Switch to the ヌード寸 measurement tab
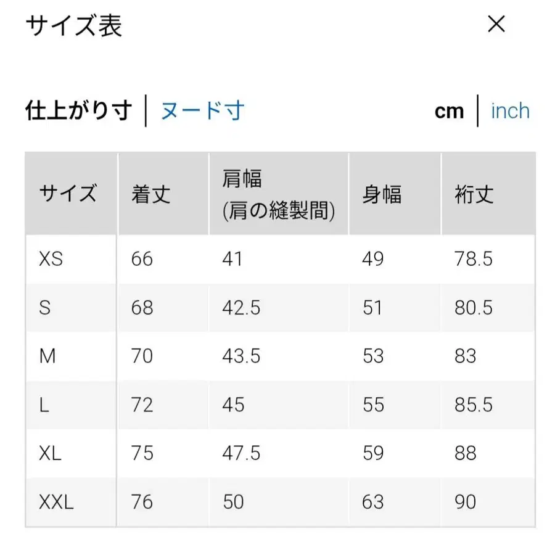 pyautogui.click(x=202, y=110)
